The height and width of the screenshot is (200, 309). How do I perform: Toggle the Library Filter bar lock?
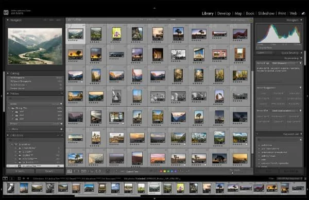(251, 20)
